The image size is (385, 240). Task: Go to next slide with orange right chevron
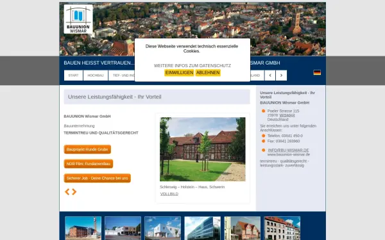74,192
